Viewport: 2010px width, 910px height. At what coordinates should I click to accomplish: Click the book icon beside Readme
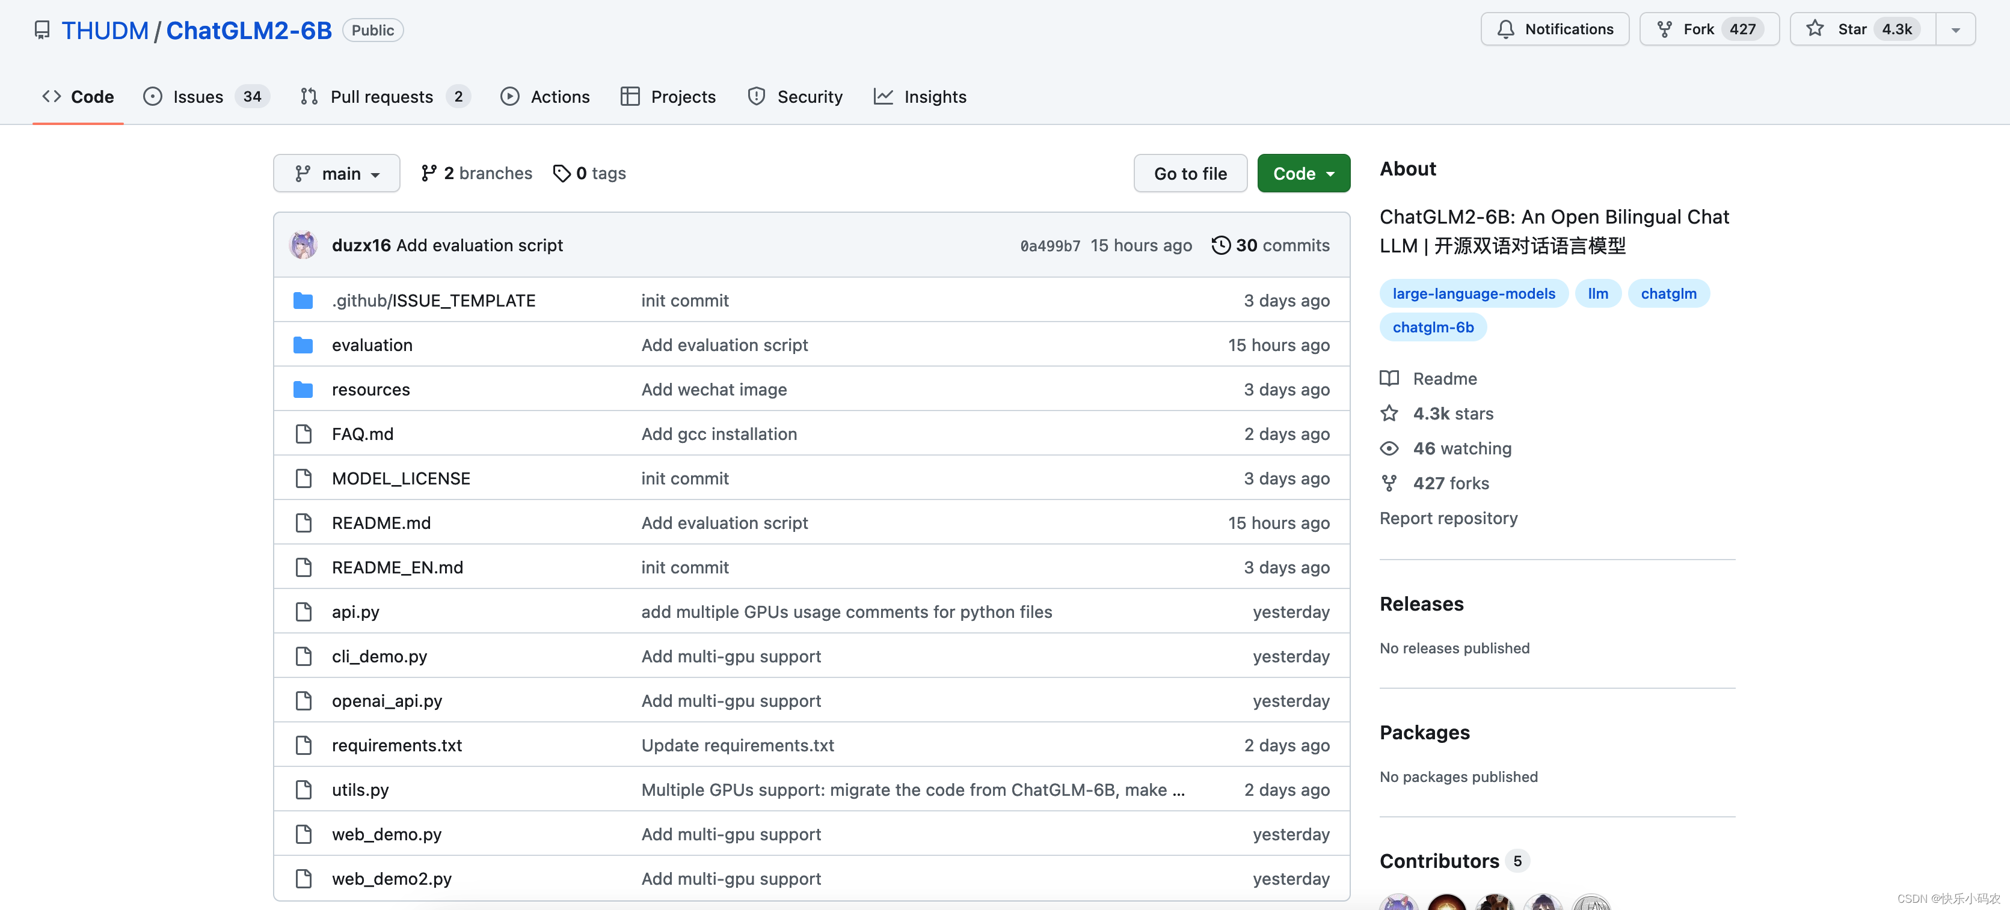coord(1389,379)
